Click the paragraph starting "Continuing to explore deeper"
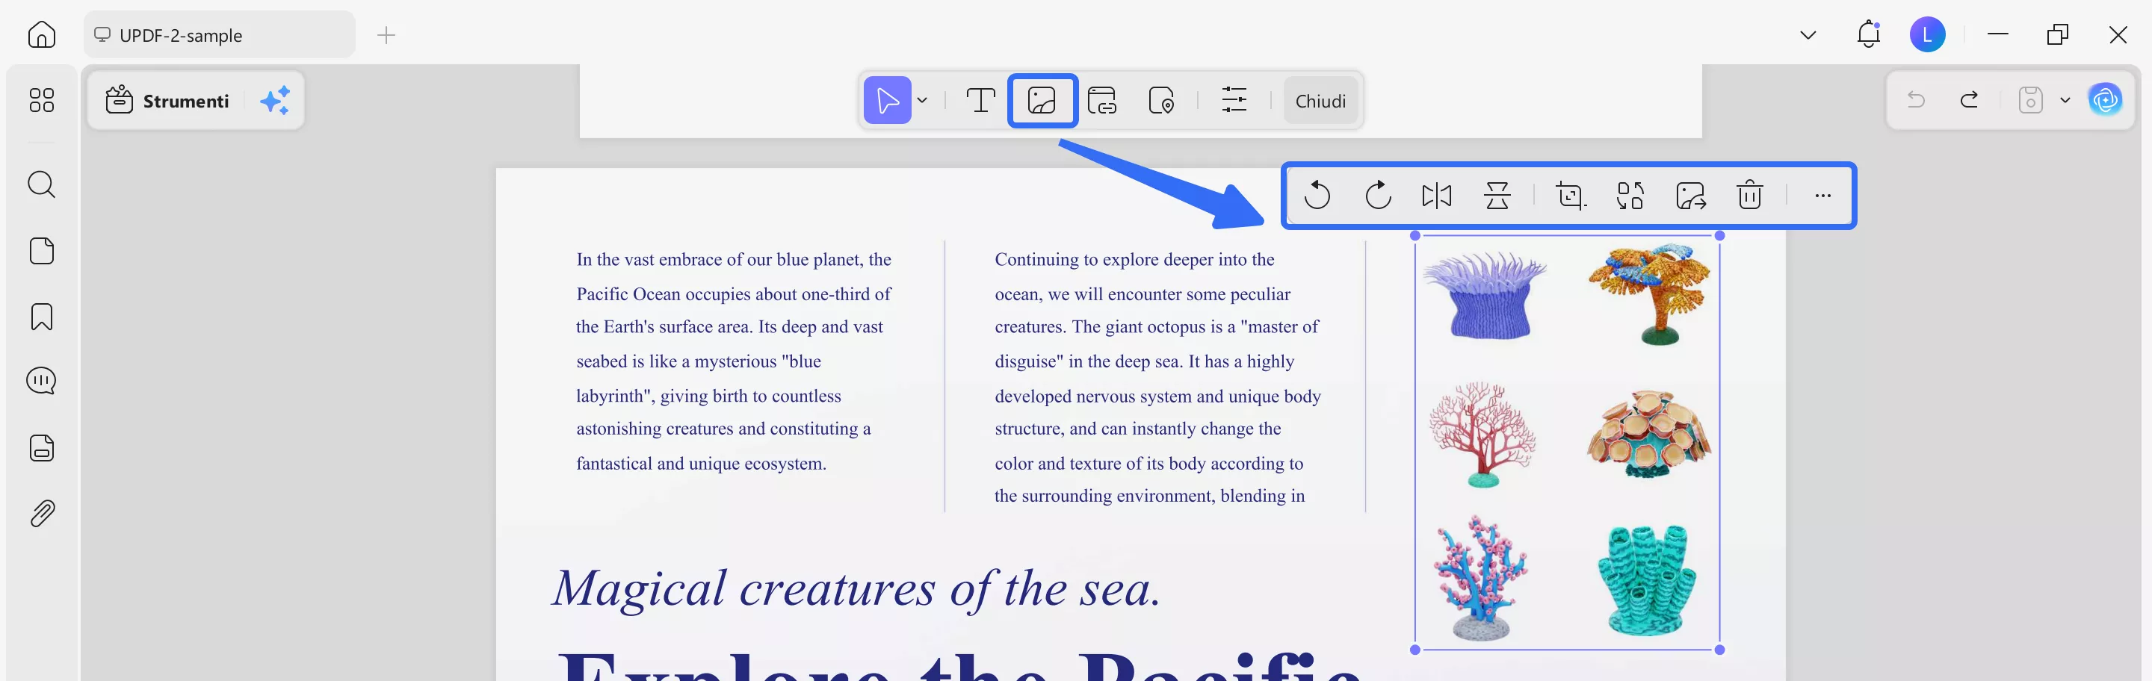Image resolution: width=2152 pixels, height=681 pixels. [x=1157, y=377]
